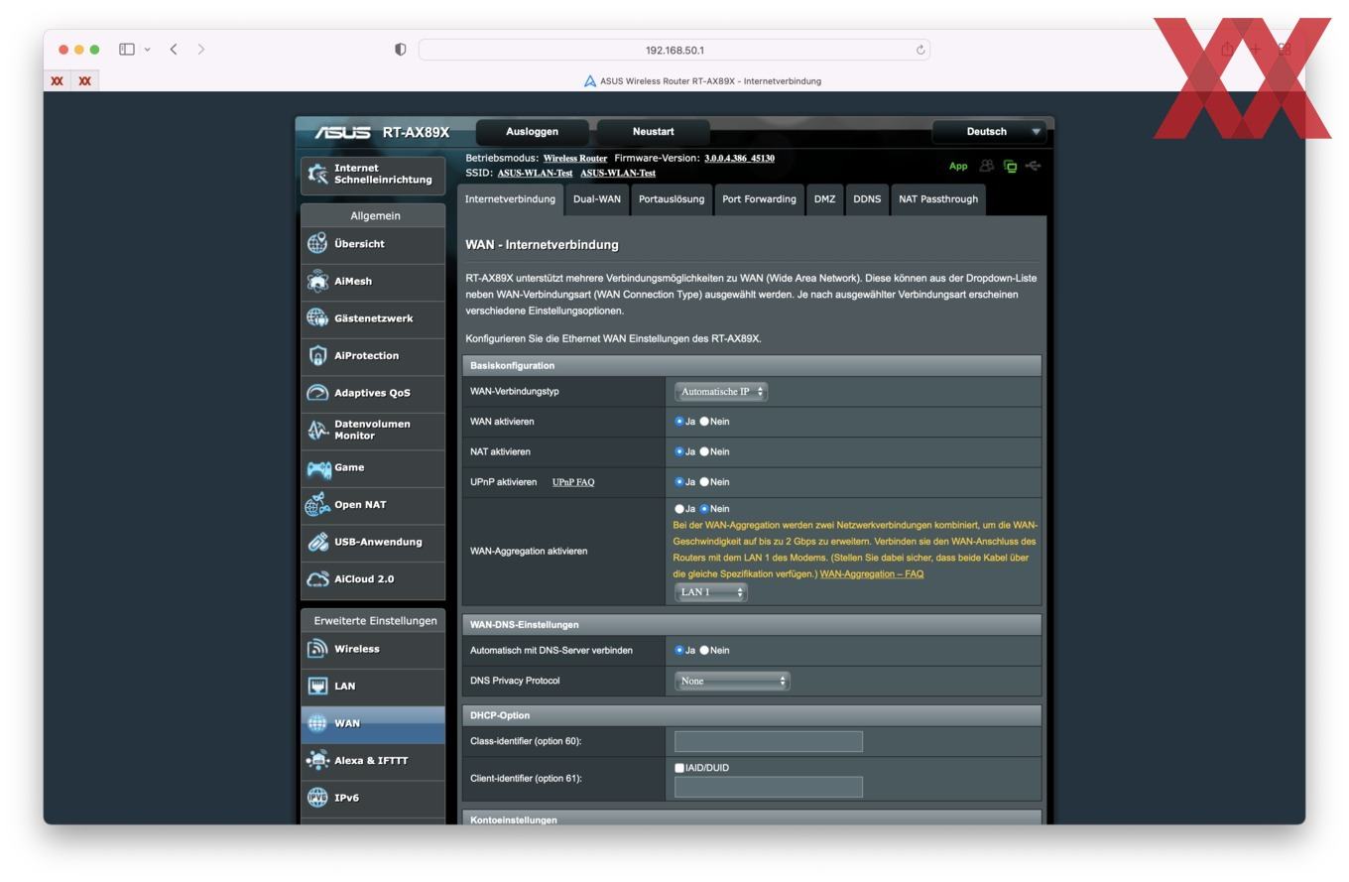Open the Game controller icon
The width and height of the screenshot is (1349, 882).
318,467
